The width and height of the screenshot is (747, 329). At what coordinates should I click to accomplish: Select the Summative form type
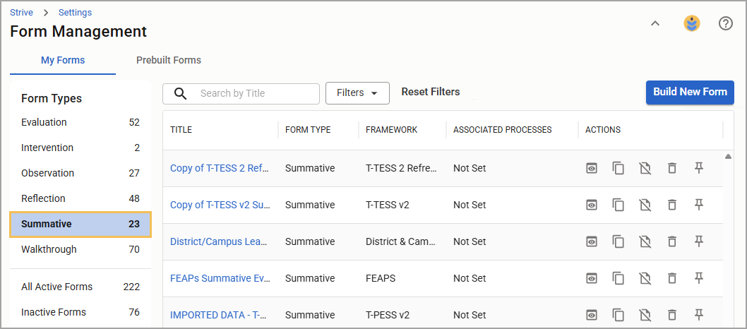click(x=80, y=224)
